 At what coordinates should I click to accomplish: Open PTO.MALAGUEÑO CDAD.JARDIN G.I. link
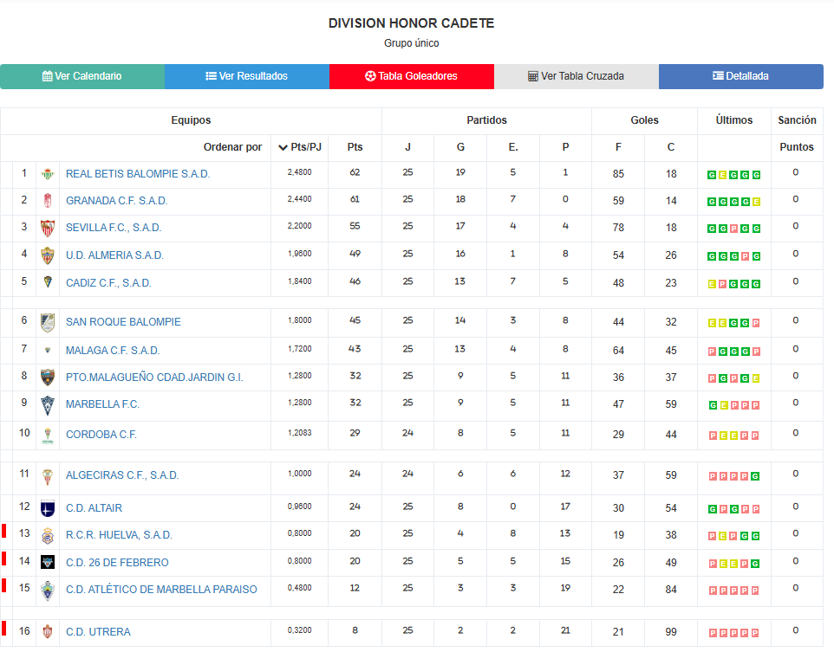154,378
